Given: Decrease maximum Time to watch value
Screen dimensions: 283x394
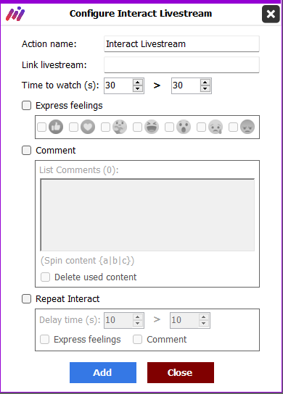Looking at the screenshot, I should click(205, 88).
